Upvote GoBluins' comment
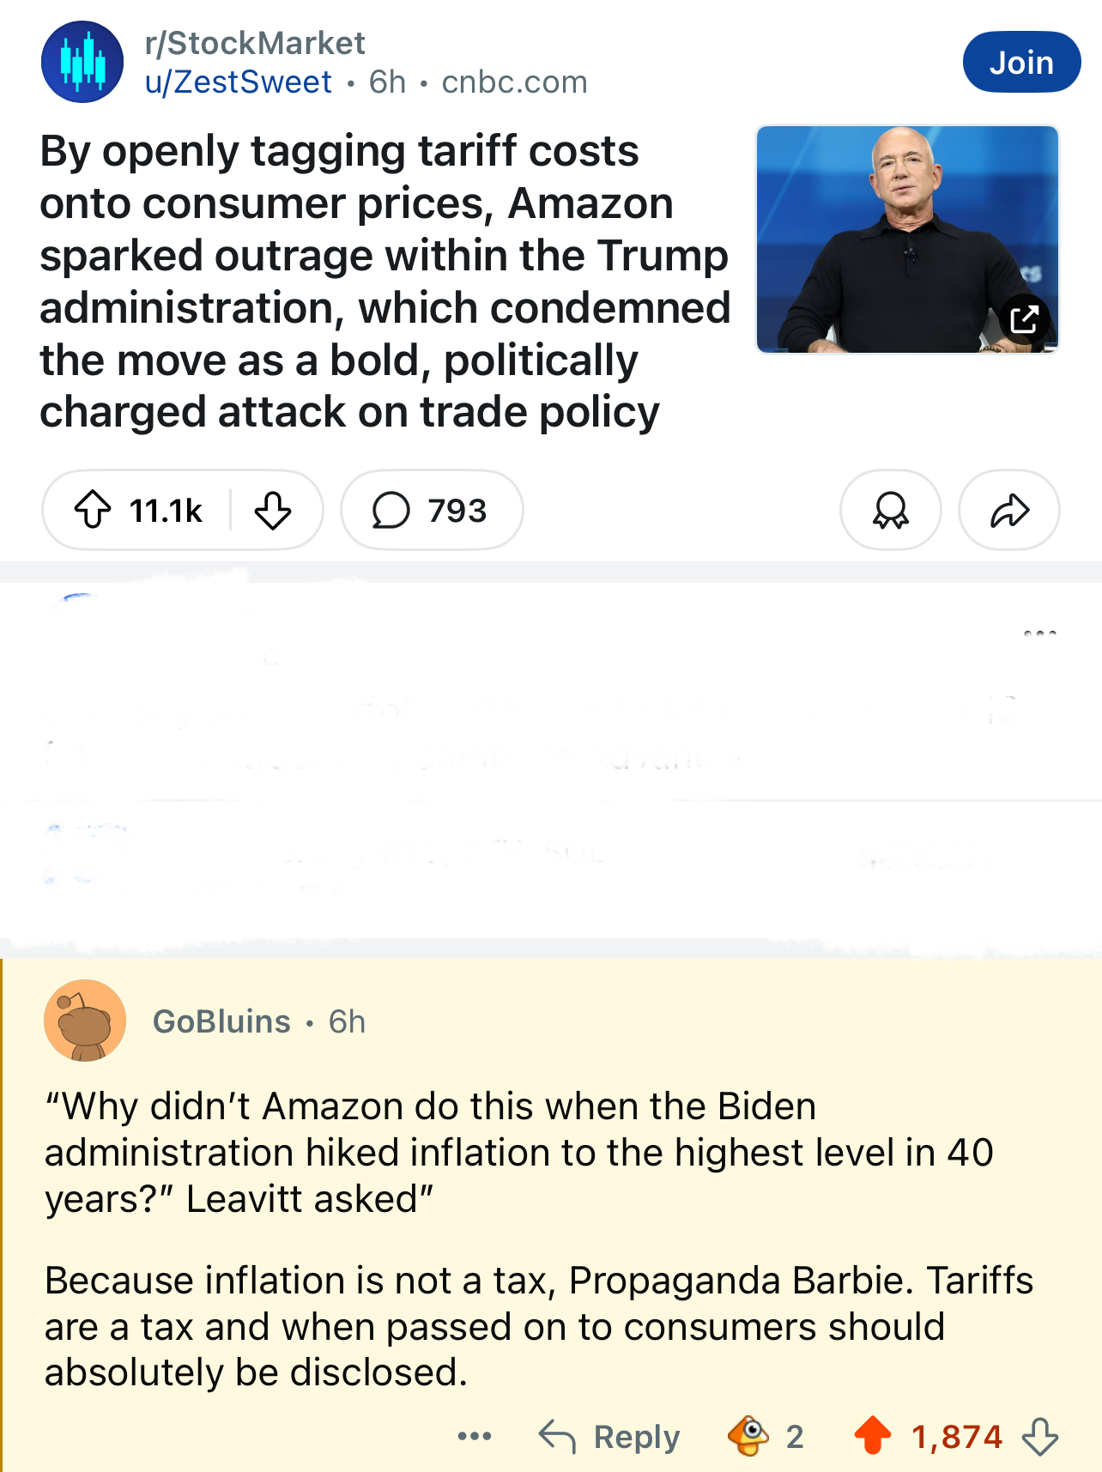Screen dimensions: 1102x1472 [x=873, y=1435]
